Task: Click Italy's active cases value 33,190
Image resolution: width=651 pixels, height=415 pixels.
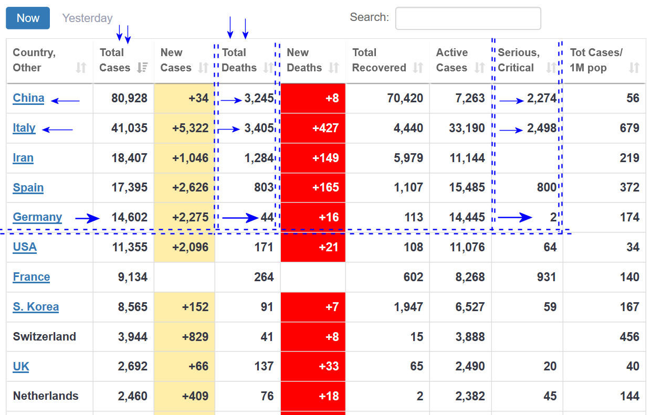Action: tap(467, 128)
